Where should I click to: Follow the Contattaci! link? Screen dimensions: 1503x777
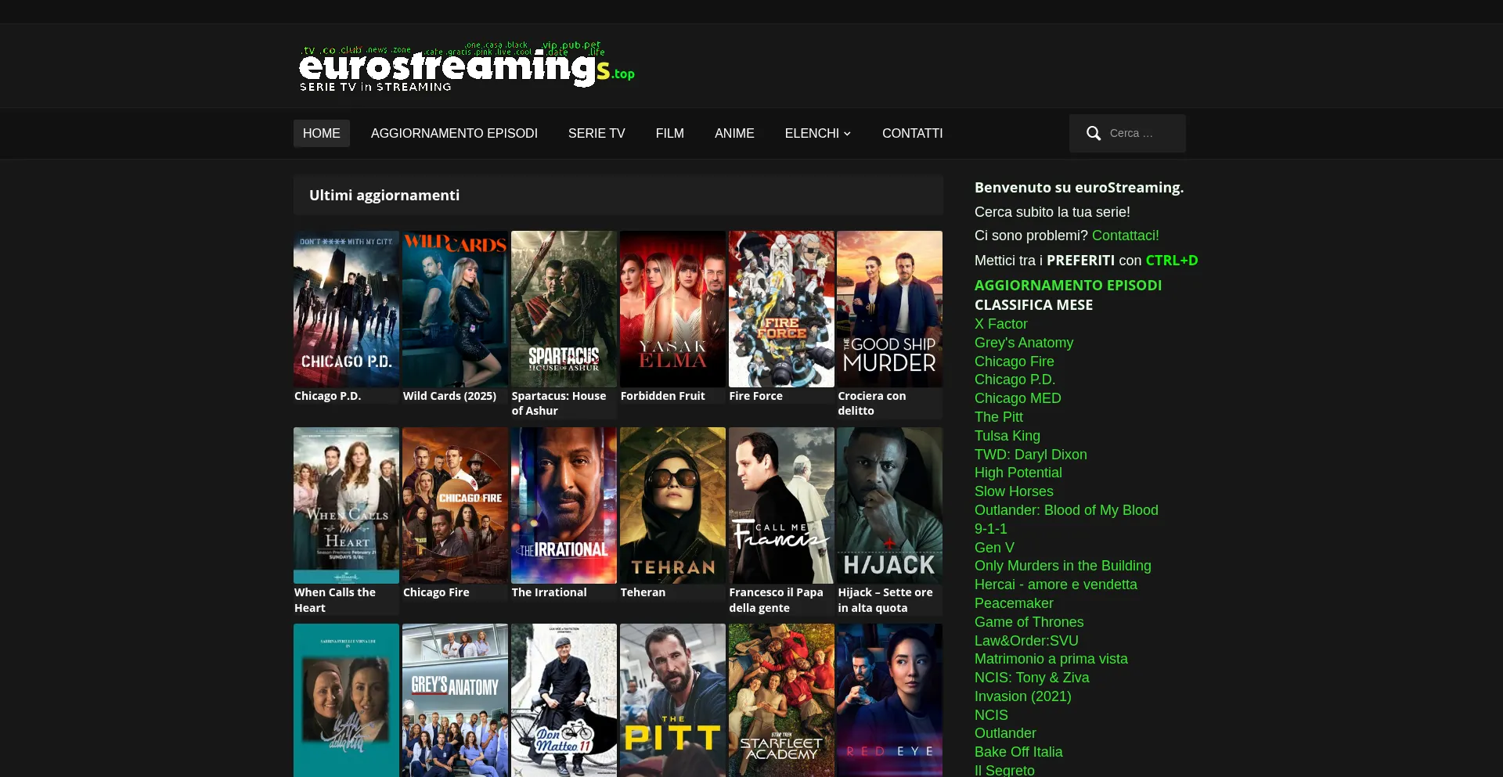1126,236
